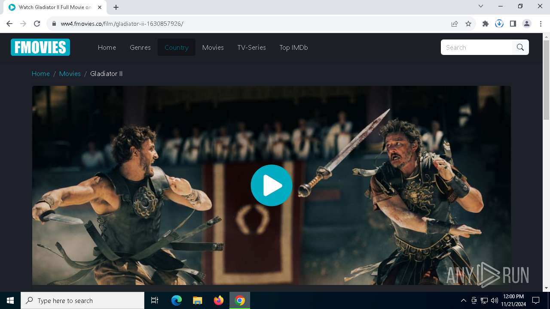Image resolution: width=550 pixels, height=309 pixels.
Task: Open taskbar clock and date
Action: (513, 300)
